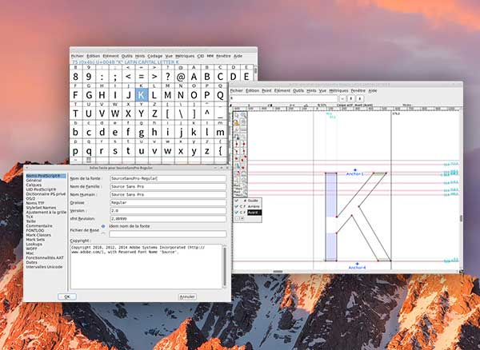480x350 pixels.
Task: Add a layer with the plus button
Action: 242,219
